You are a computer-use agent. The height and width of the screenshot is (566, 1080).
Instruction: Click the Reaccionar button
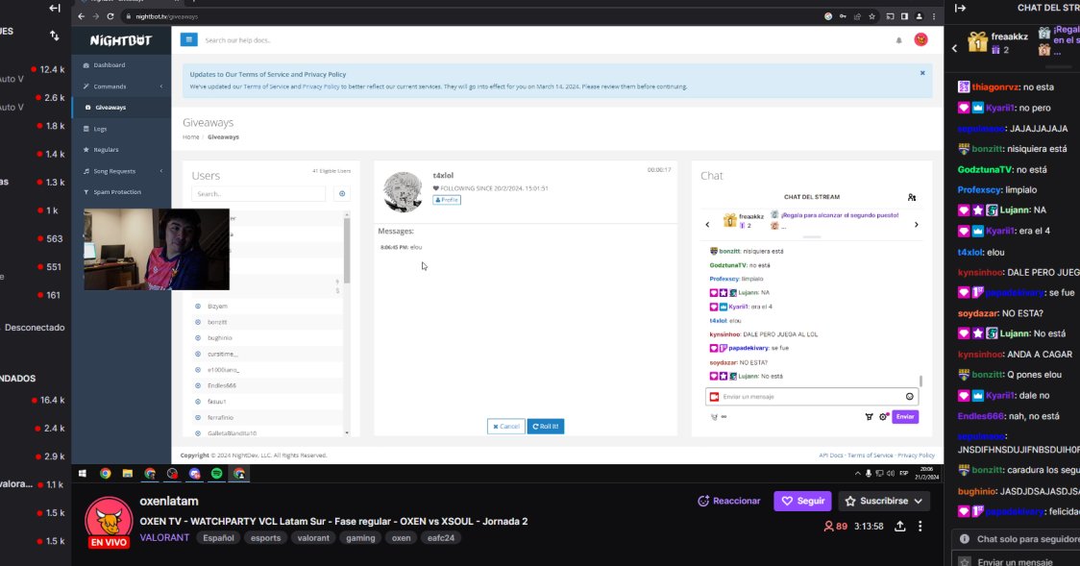pyautogui.click(x=728, y=502)
